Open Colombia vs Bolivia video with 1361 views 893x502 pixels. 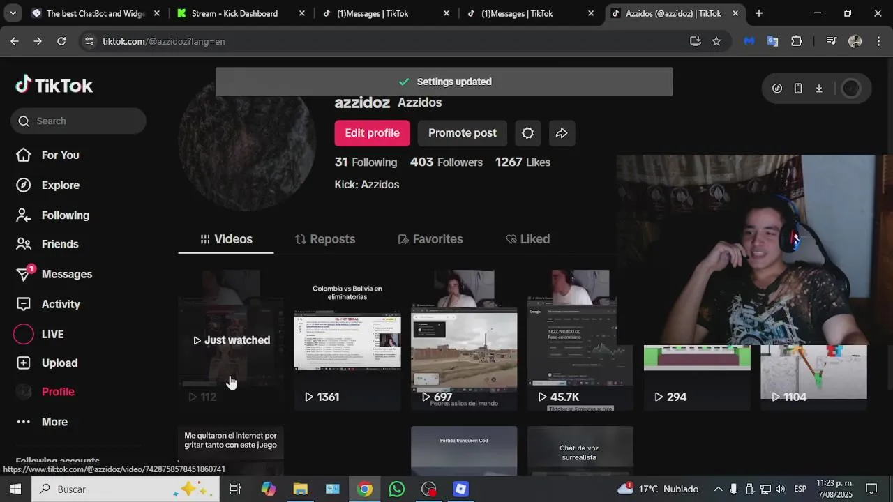(347, 340)
